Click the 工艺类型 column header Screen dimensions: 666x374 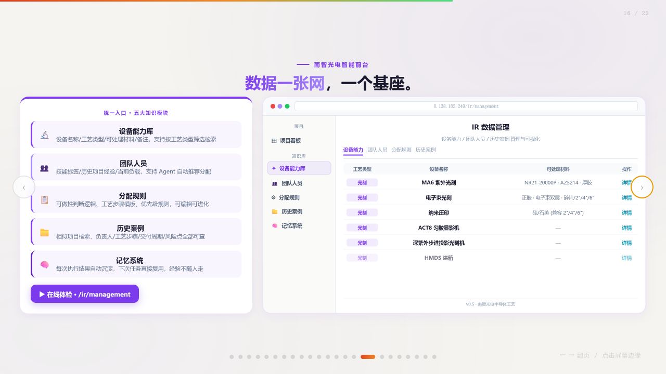pos(362,169)
